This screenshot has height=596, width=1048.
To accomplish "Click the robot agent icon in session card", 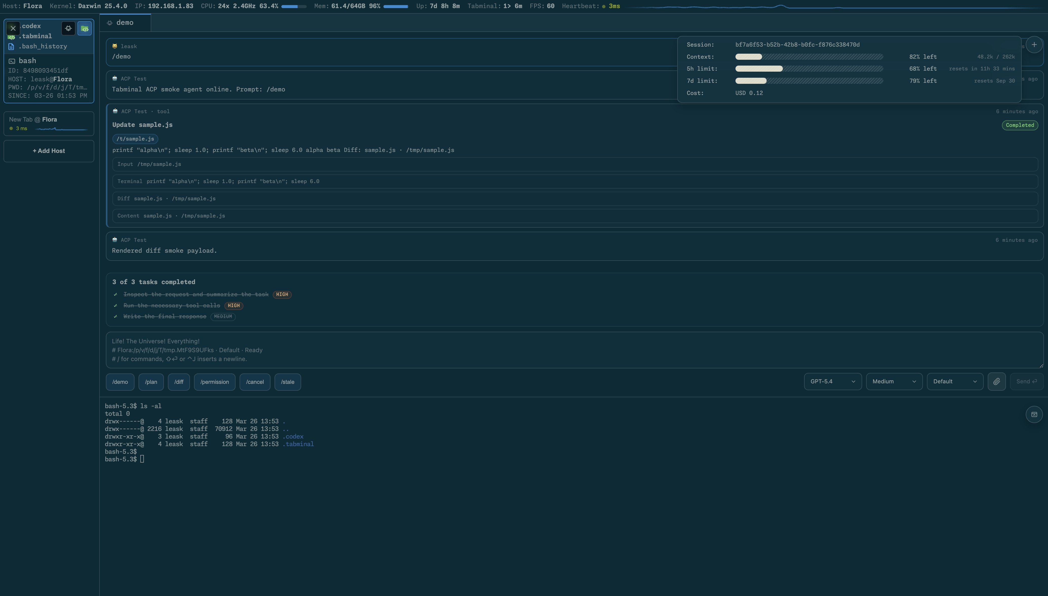I will 68,28.
